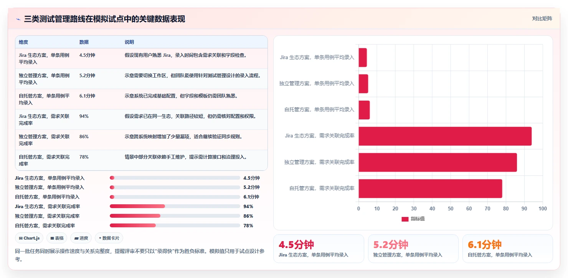Click chart bar for 自托管方案，需求关联完成率
The image size is (568, 278).
431,189
